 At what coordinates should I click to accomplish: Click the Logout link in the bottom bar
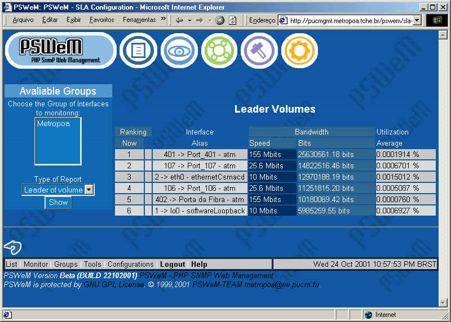(x=173, y=265)
